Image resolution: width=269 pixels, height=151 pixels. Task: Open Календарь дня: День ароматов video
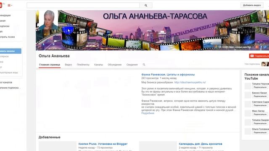pos(200,144)
